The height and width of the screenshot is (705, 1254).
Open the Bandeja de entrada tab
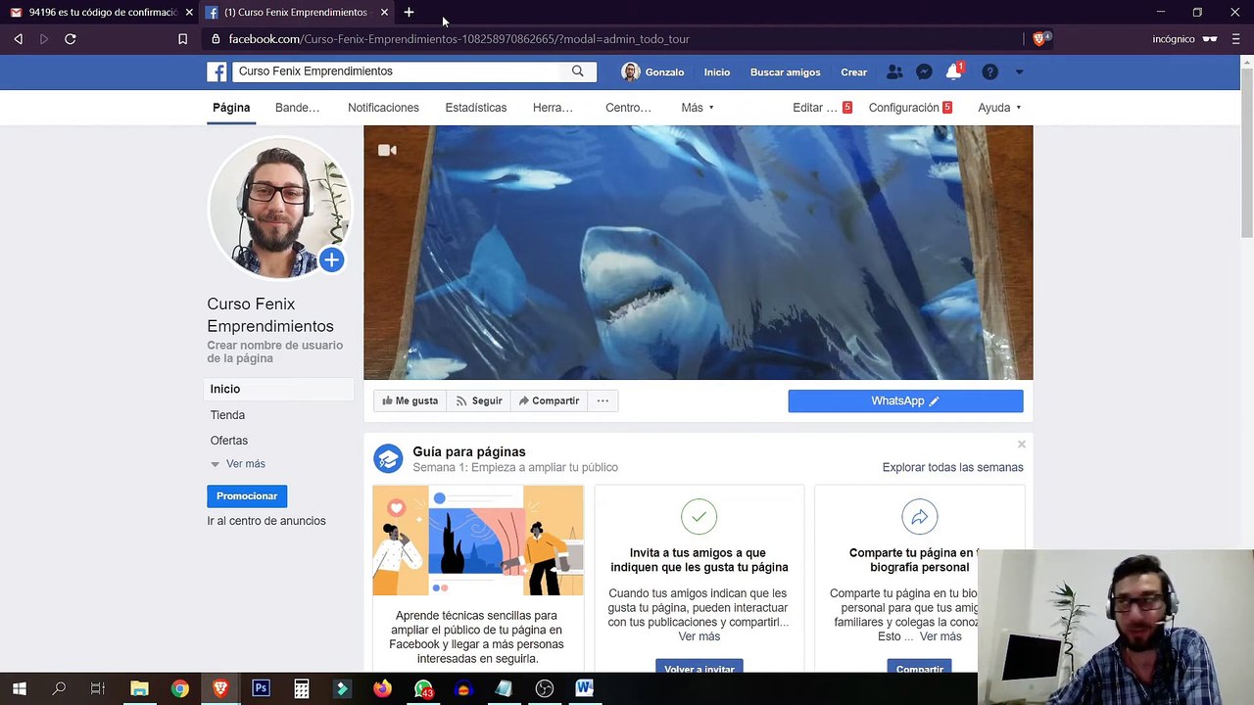297,108
